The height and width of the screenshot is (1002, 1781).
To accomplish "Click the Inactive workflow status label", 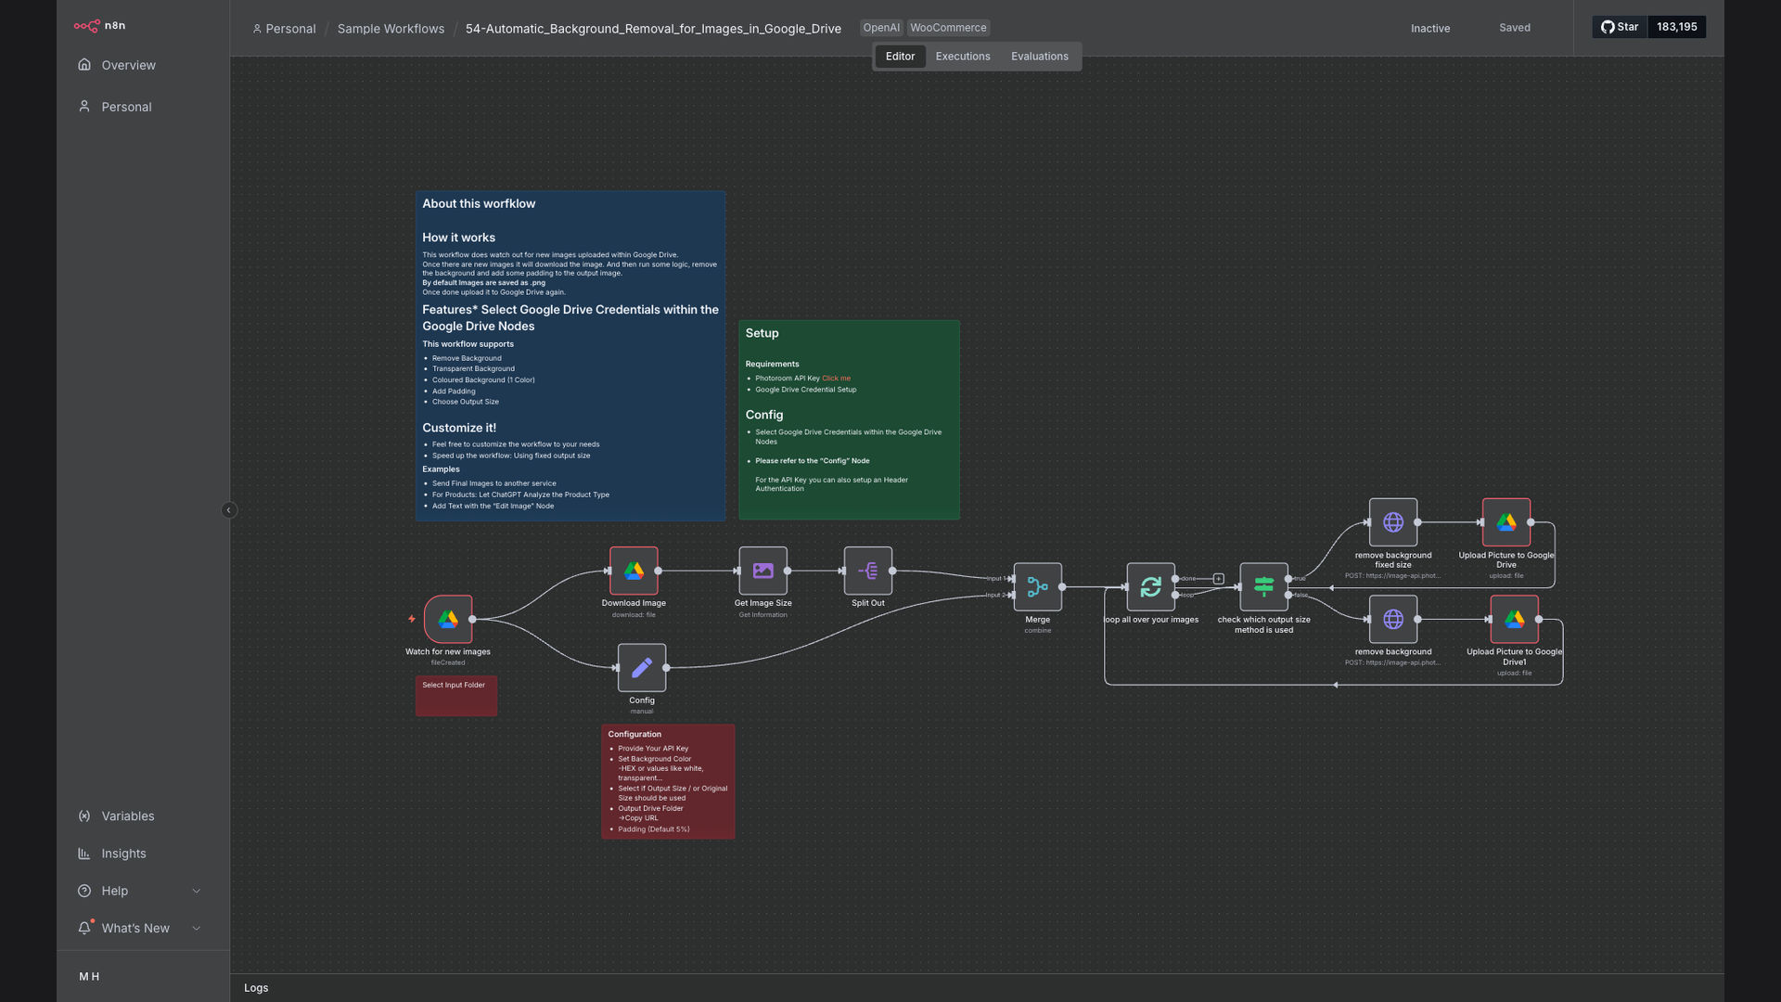I will [x=1430, y=28].
